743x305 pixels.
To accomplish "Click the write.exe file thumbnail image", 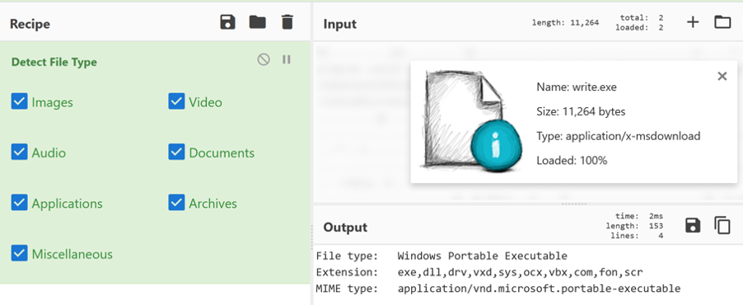I will [x=471, y=121].
